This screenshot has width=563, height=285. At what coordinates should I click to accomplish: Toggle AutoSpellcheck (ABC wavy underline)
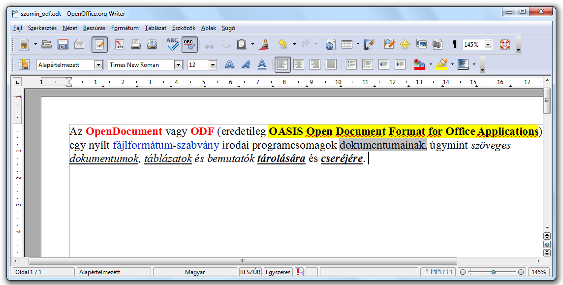(189, 44)
